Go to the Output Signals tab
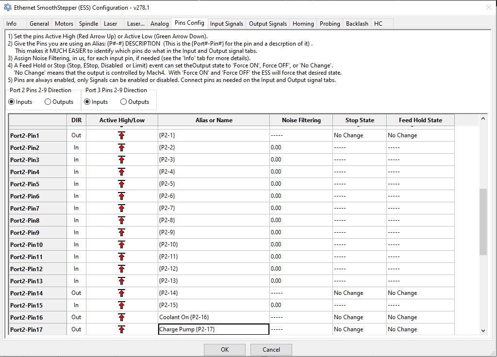The image size is (497, 357). pos(268,24)
